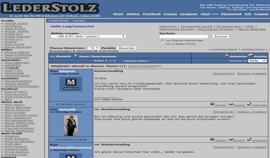270x158 pixels.
Task: Click the Antworten icon under maso48's post
Action: [249, 139]
